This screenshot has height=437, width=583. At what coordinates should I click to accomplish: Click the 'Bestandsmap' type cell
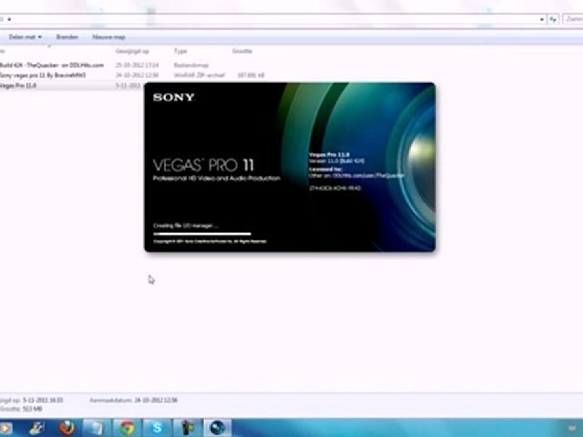pyautogui.click(x=191, y=65)
